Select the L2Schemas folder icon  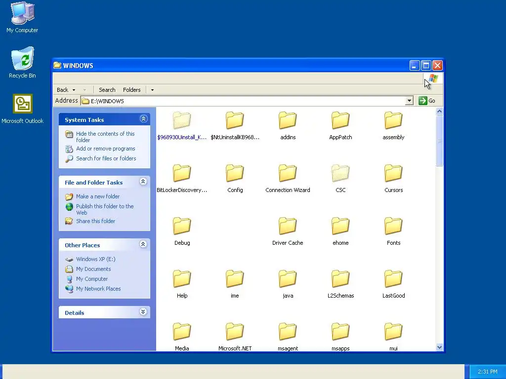click(340, 279)
